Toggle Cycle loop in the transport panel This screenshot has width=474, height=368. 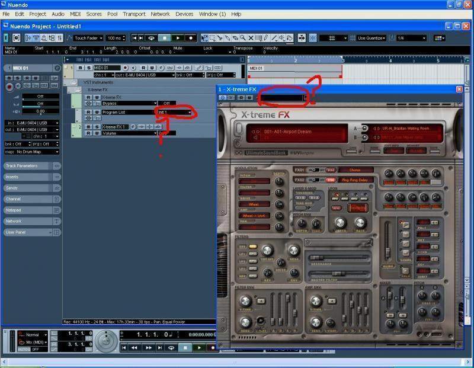tap(171, 348)
